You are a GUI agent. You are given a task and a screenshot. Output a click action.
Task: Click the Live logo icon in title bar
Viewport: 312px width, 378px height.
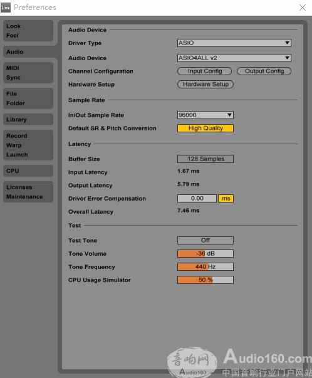click(6, 8)
